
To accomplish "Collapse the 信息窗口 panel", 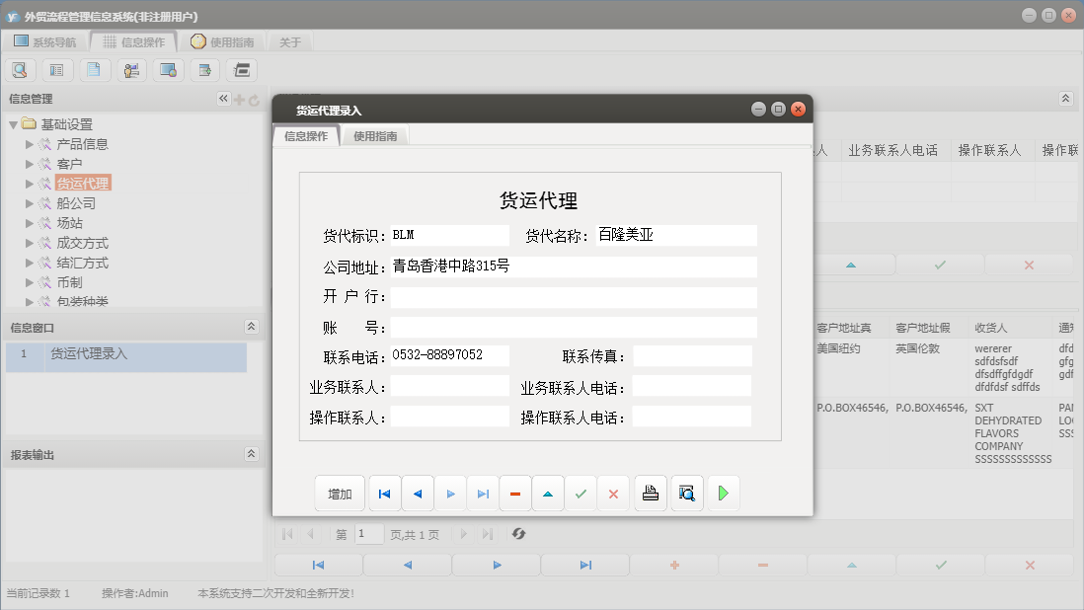I will (x=252, y=326).
